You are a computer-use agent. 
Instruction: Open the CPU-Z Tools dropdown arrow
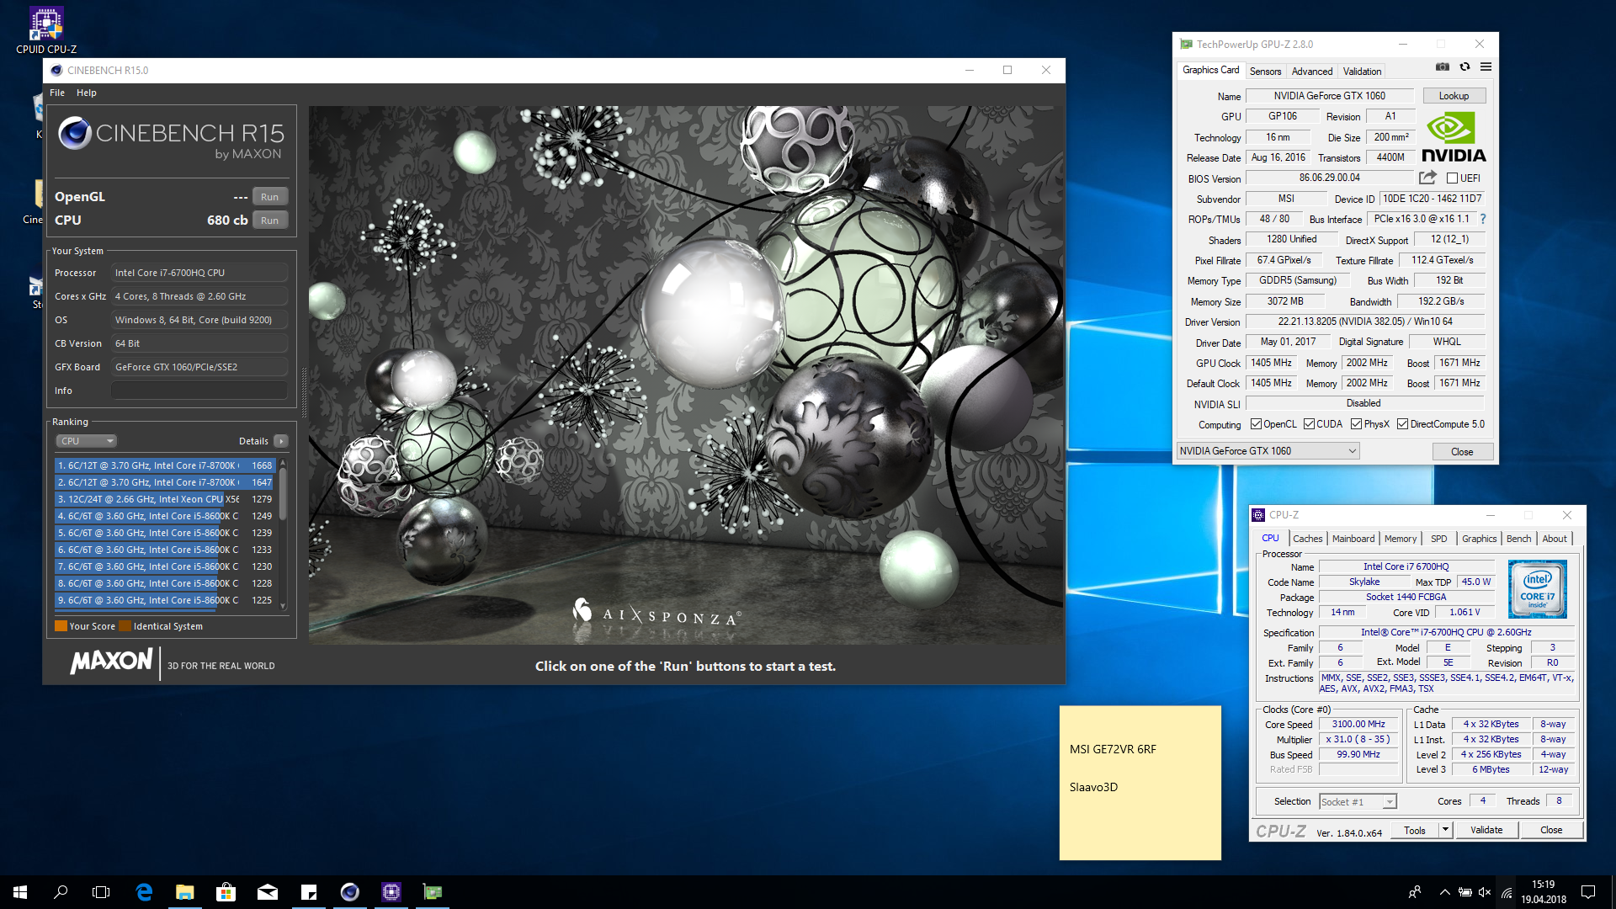coord(1445,830)
